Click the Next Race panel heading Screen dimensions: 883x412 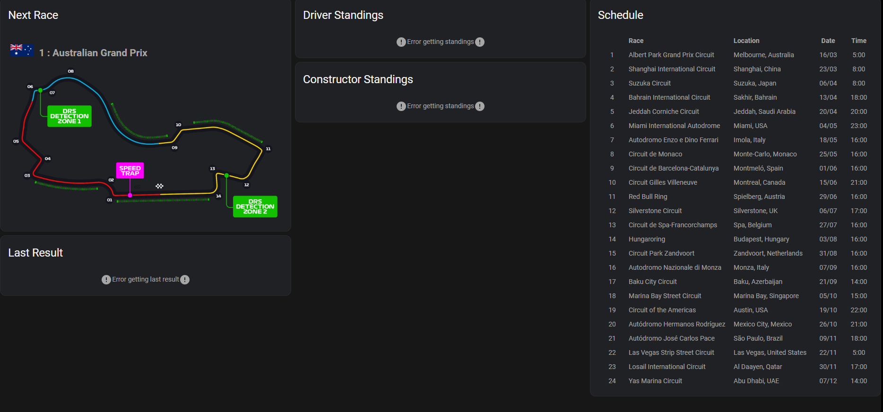33,15
